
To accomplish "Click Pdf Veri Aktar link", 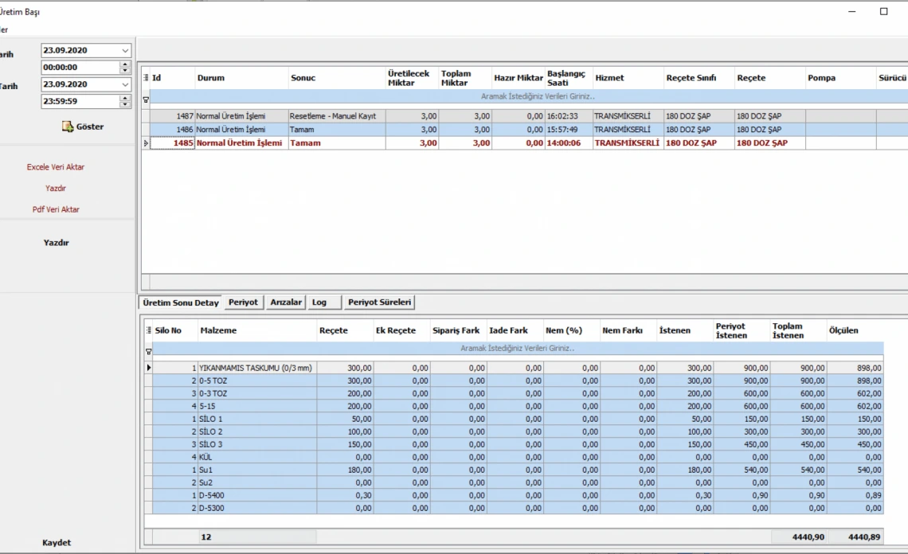I will pos(56,209).
